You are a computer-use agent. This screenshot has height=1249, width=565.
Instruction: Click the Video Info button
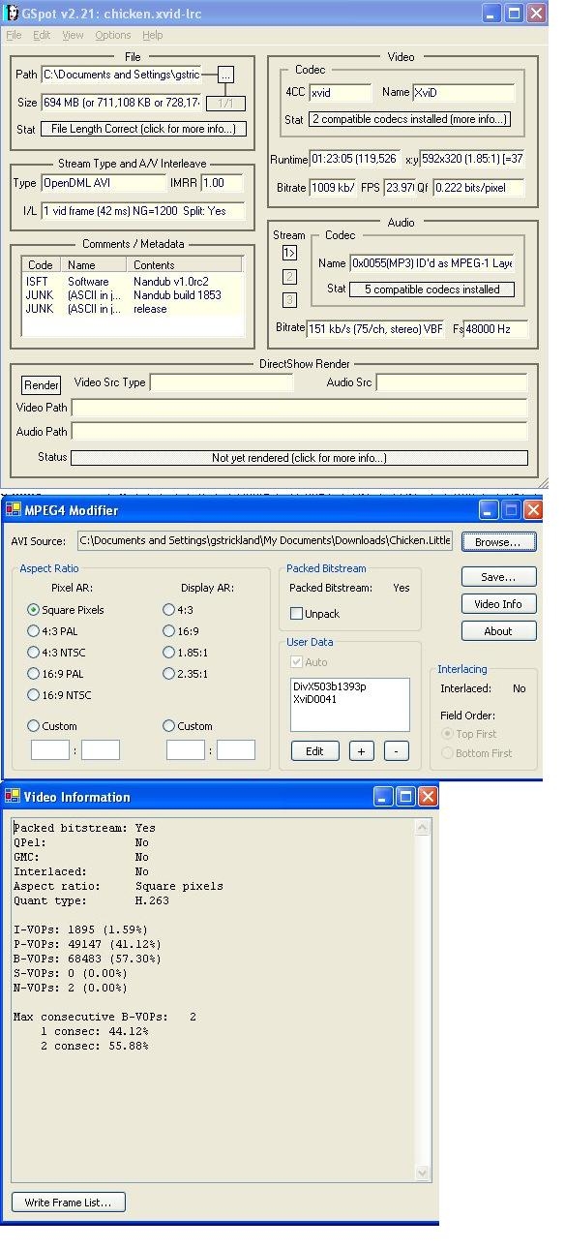pyautogui.click(x=498, y=604)
